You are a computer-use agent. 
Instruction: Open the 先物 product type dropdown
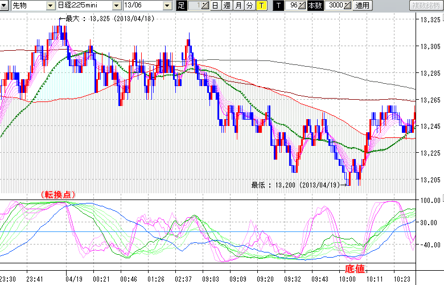pos(50,6)
